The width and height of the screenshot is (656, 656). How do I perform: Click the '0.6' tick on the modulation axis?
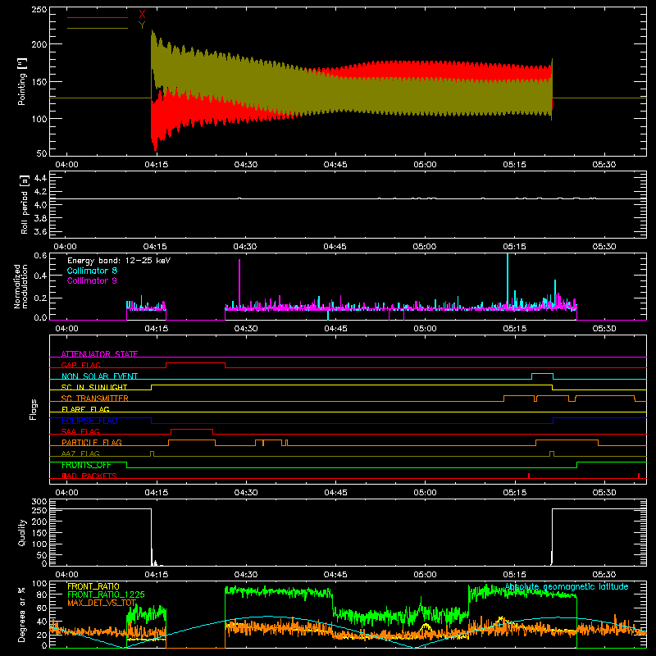[x=40, y=256]
